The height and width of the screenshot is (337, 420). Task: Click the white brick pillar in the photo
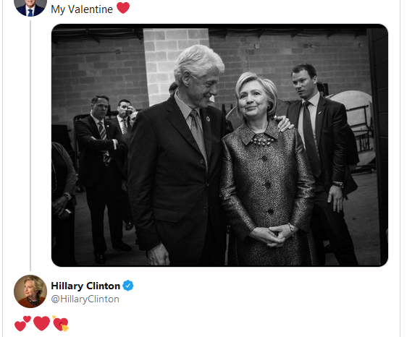[x=175, y=64]
